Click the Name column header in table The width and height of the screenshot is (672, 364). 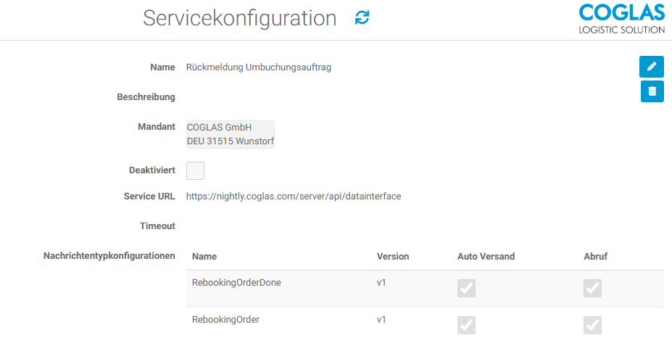[x=204, y=257]
